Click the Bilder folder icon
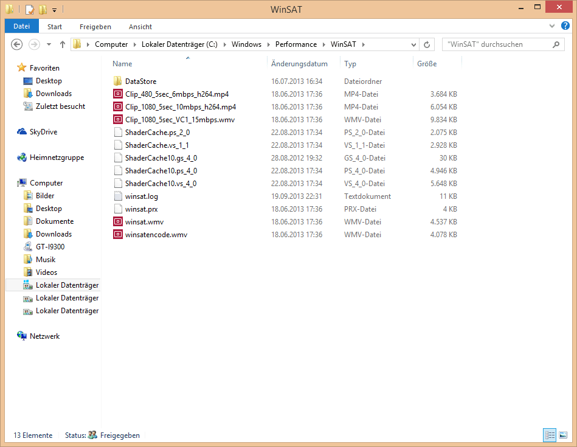Screen dimensions: 577x447 pos(28,195)
